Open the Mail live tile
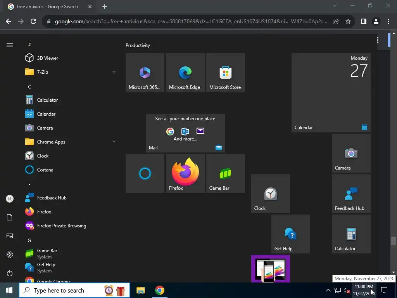 (185, 133)
